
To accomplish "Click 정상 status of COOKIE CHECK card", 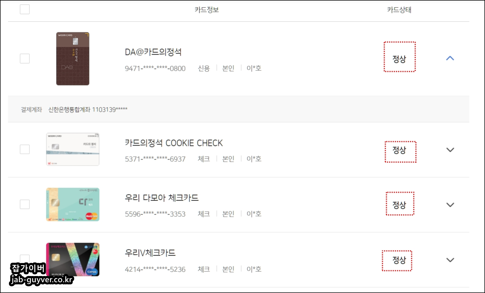I will tap(399, 150).
